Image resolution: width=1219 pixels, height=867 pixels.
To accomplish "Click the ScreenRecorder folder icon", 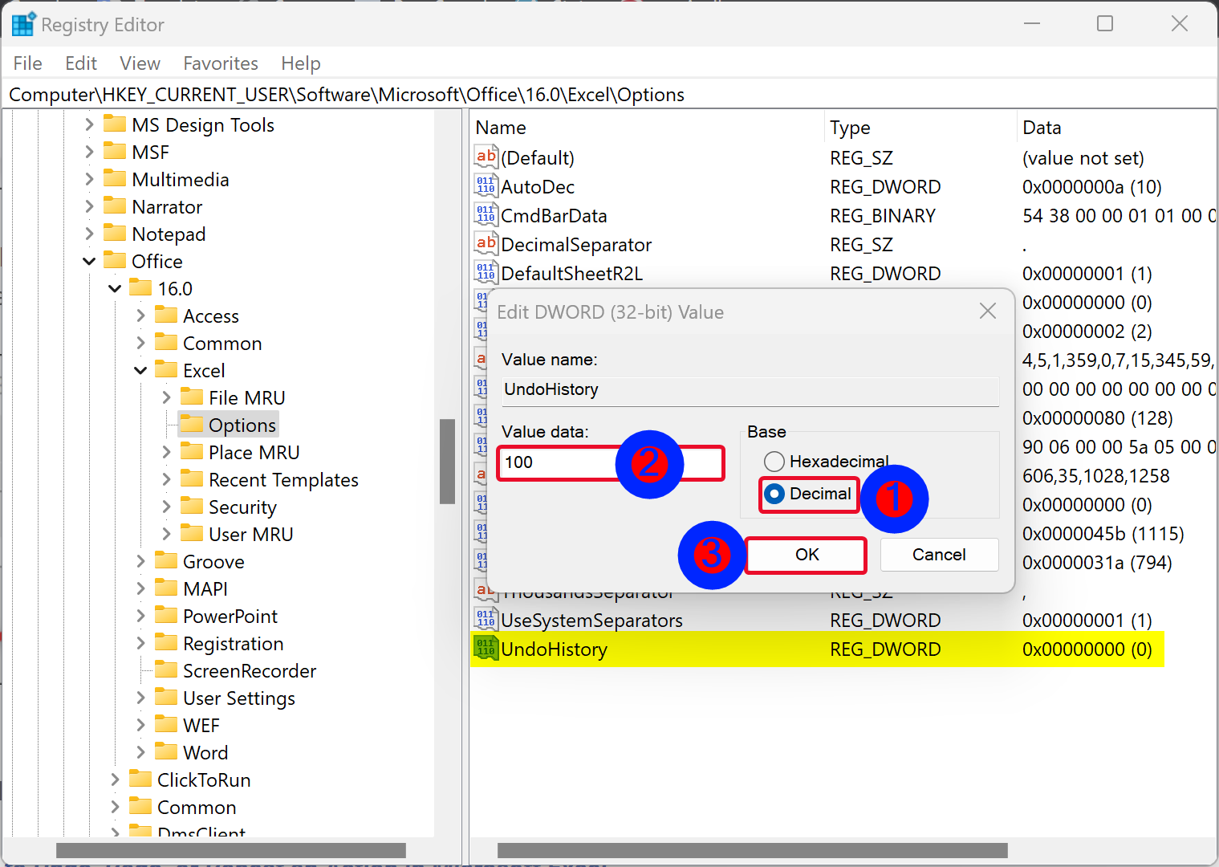I will tap(166, 670).
